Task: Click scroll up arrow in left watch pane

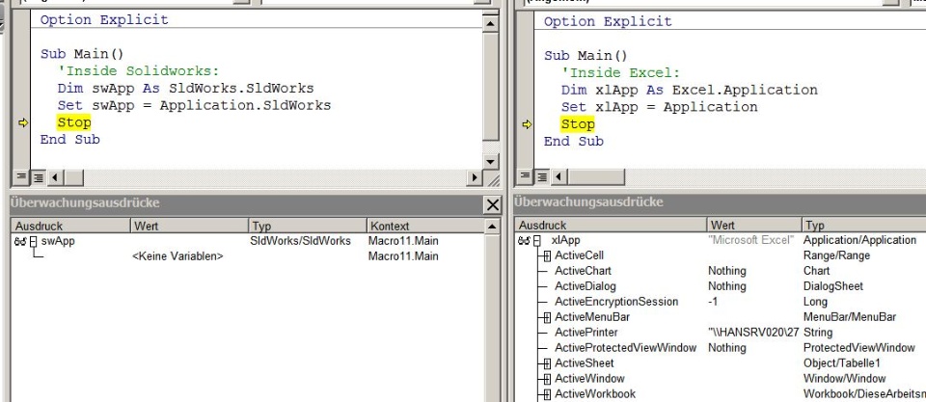Action: pos(492,227)
